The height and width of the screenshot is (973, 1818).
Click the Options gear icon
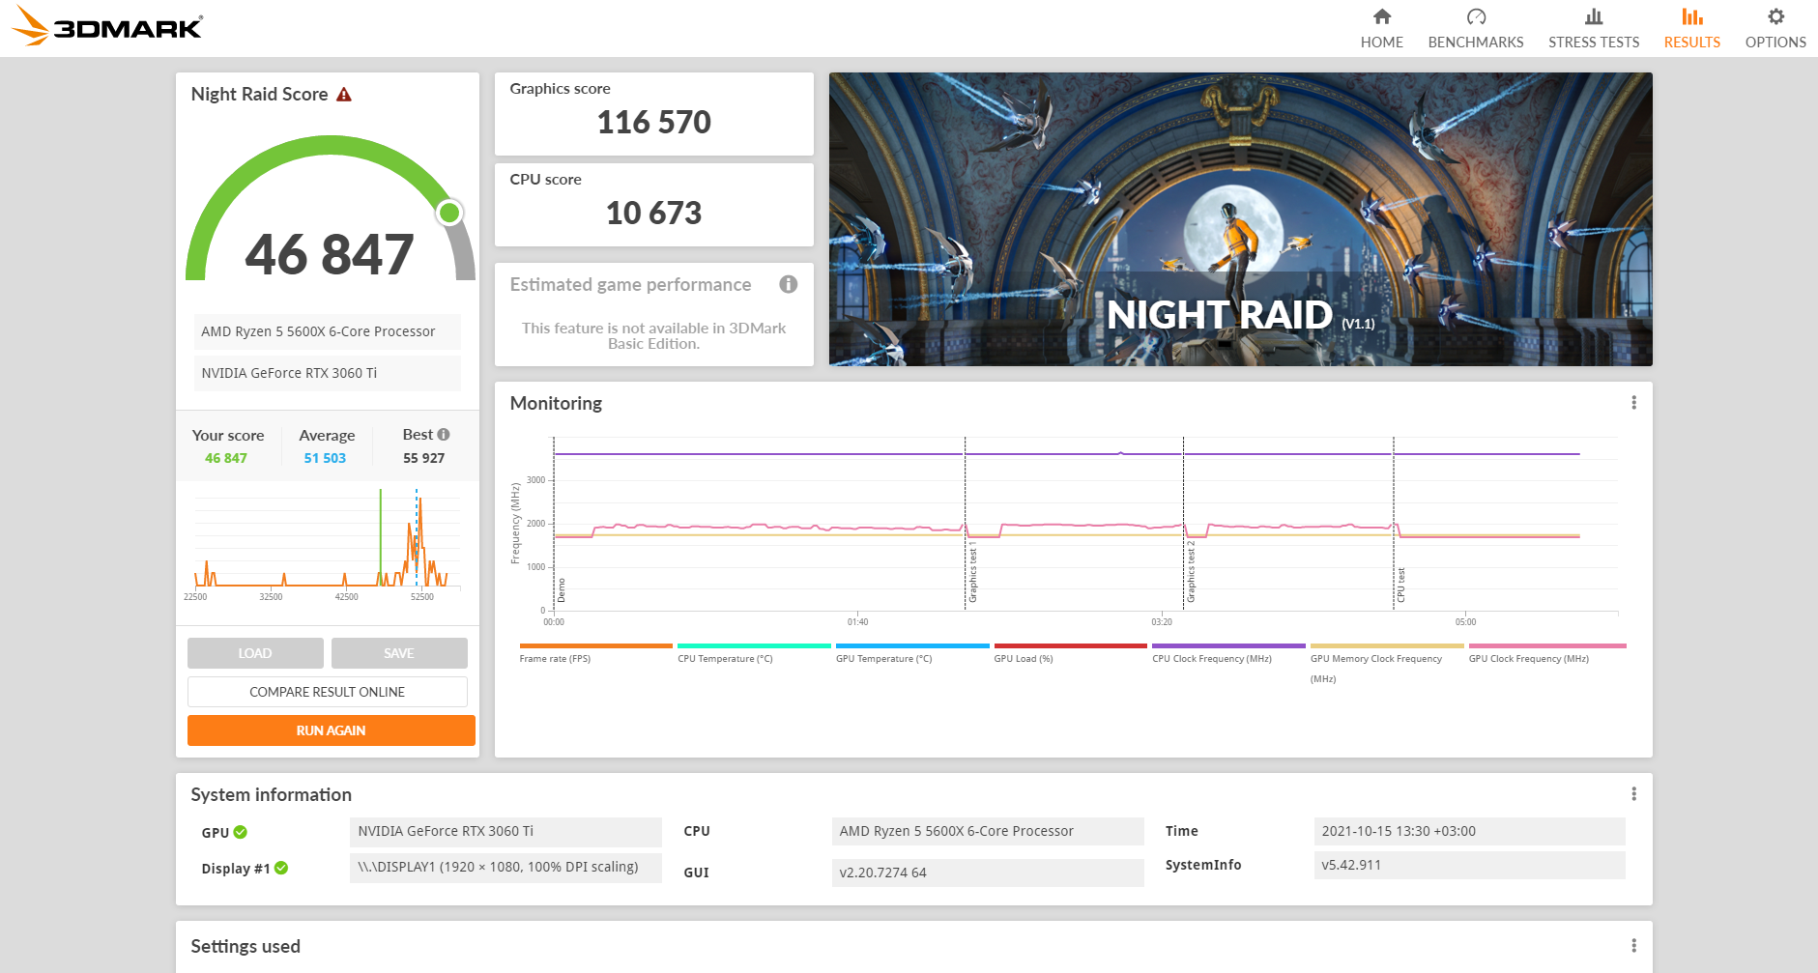[1775, 16]
